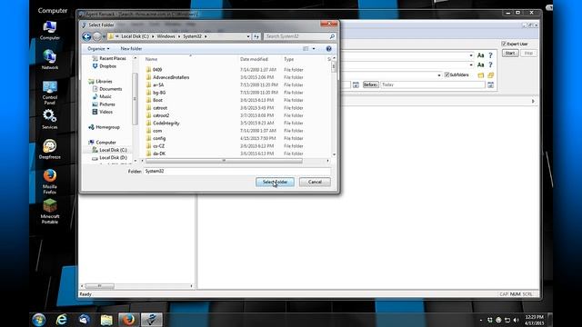582x327 pixels.
Task: Open the calendar picker after the Today field
Action: pyautogui.click(x=491, y=84)
